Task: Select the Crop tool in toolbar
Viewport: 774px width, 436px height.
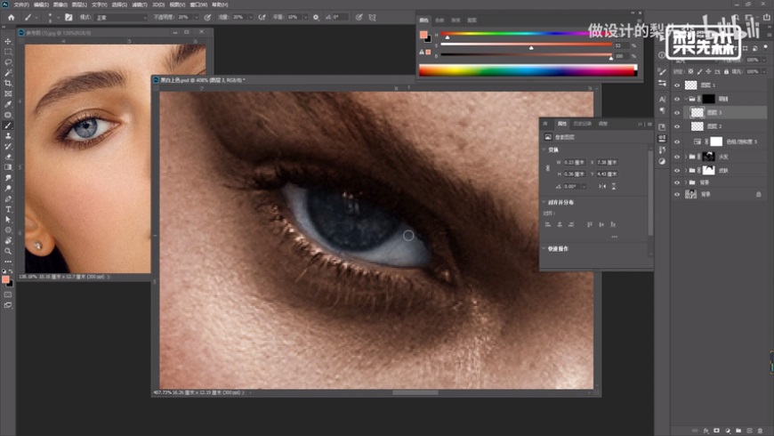Action: click(x=8, y=83)
